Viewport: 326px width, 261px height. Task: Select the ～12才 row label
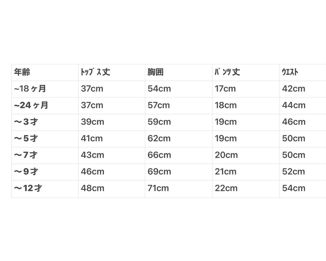pyautogui.click(x=28, y=188)
